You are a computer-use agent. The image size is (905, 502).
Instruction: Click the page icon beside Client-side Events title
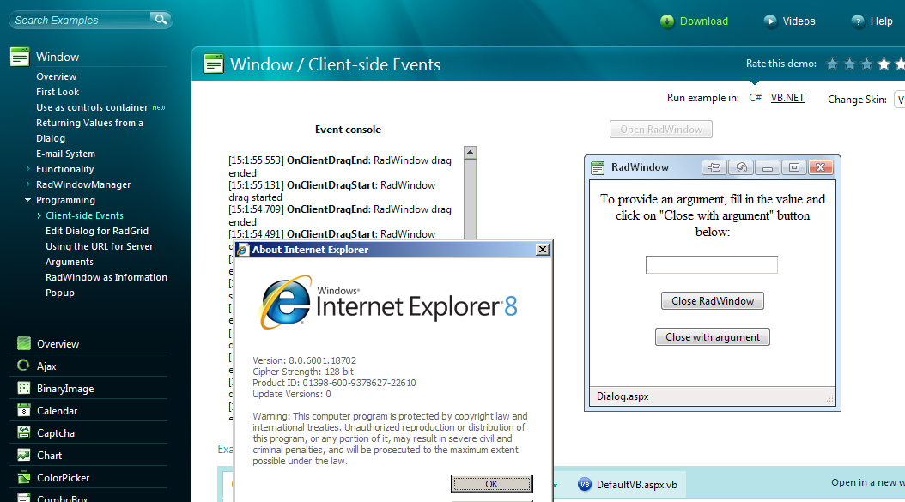click(x=214, y=64)
